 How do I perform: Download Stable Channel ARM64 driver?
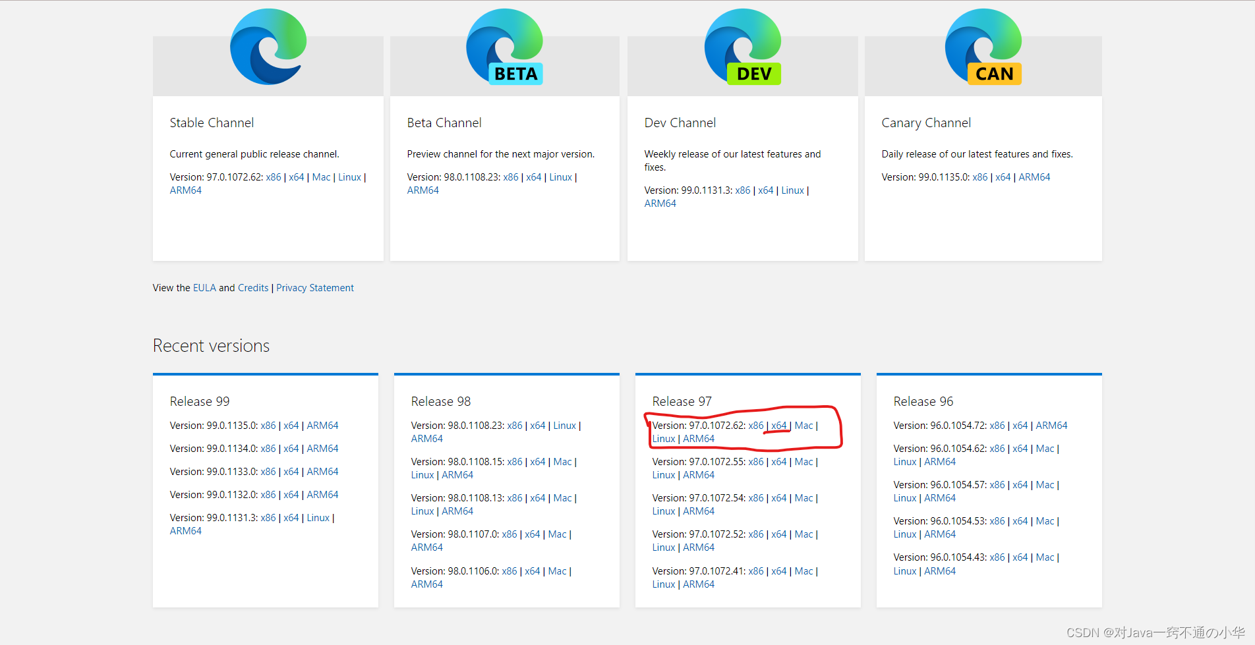pos(186,190)
